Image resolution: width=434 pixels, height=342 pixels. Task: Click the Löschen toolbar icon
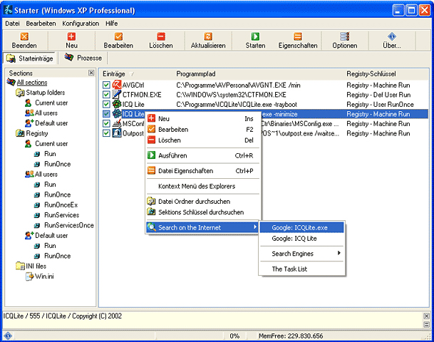160,37
